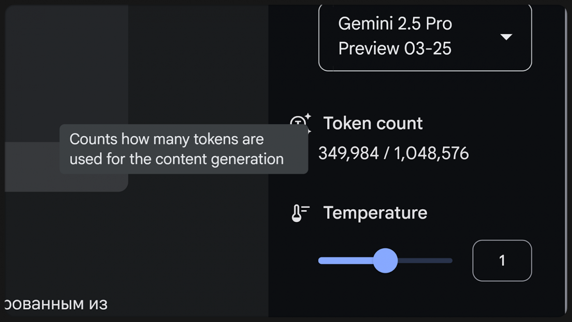572x322 pixels.
Task: Open the Gemini 2.5 Pro model selector
Action: click(425, 37)
